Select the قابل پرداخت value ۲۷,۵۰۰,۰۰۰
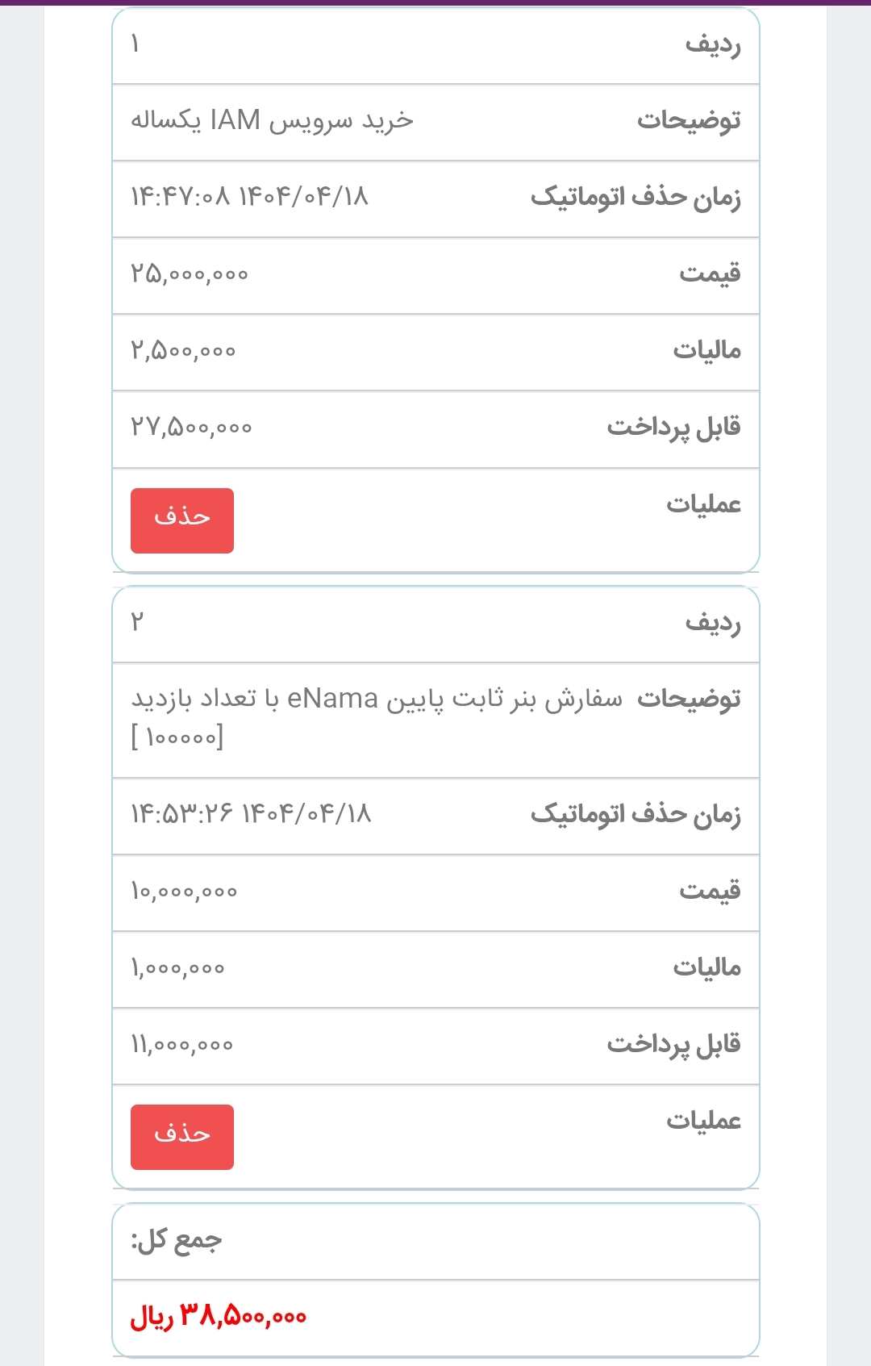Screen dimensions: 871x1366 pyautogui.click(x=191, y=428)
